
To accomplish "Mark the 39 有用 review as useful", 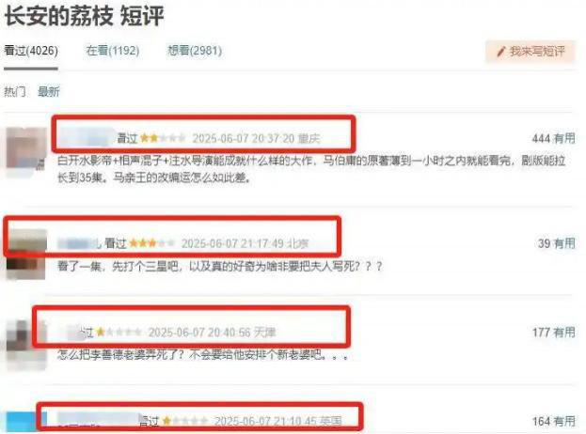I will tap(556, 243).
